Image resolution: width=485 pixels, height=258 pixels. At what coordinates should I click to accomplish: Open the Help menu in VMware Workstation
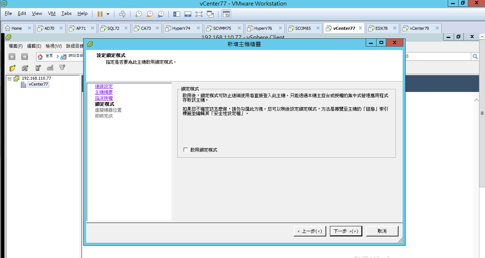coord(82,13)
